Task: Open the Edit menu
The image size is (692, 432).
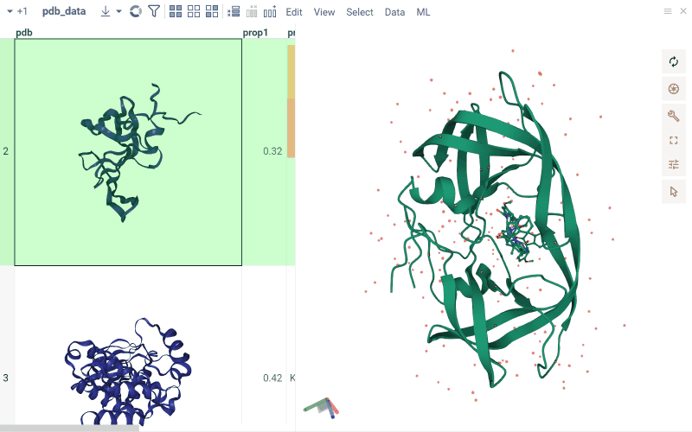Action: 294,12
